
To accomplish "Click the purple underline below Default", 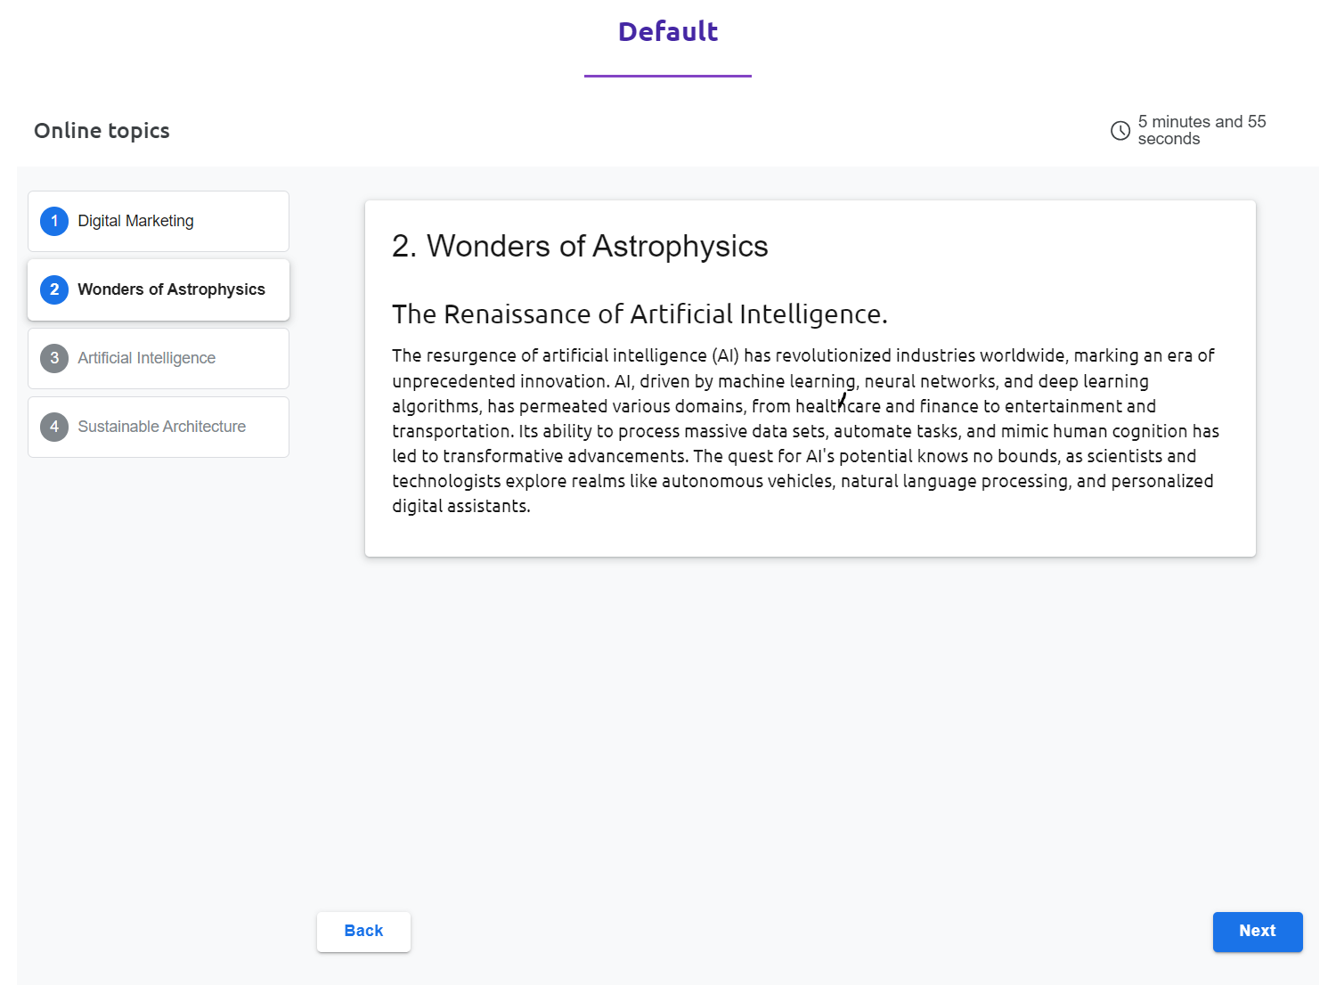I will coord(668,76).
